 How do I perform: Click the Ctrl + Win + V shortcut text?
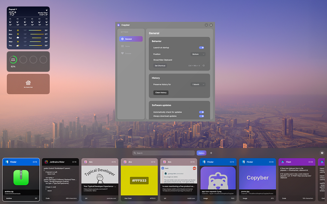pyautogui.click(x=194, y=66)
